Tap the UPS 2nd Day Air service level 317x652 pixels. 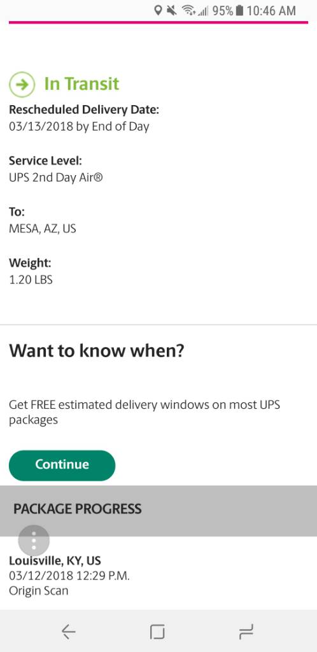tap(55, 178)
